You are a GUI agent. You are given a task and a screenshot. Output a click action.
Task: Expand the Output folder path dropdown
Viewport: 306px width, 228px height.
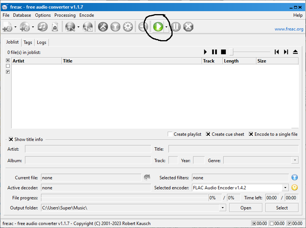[x=223, y=208]
